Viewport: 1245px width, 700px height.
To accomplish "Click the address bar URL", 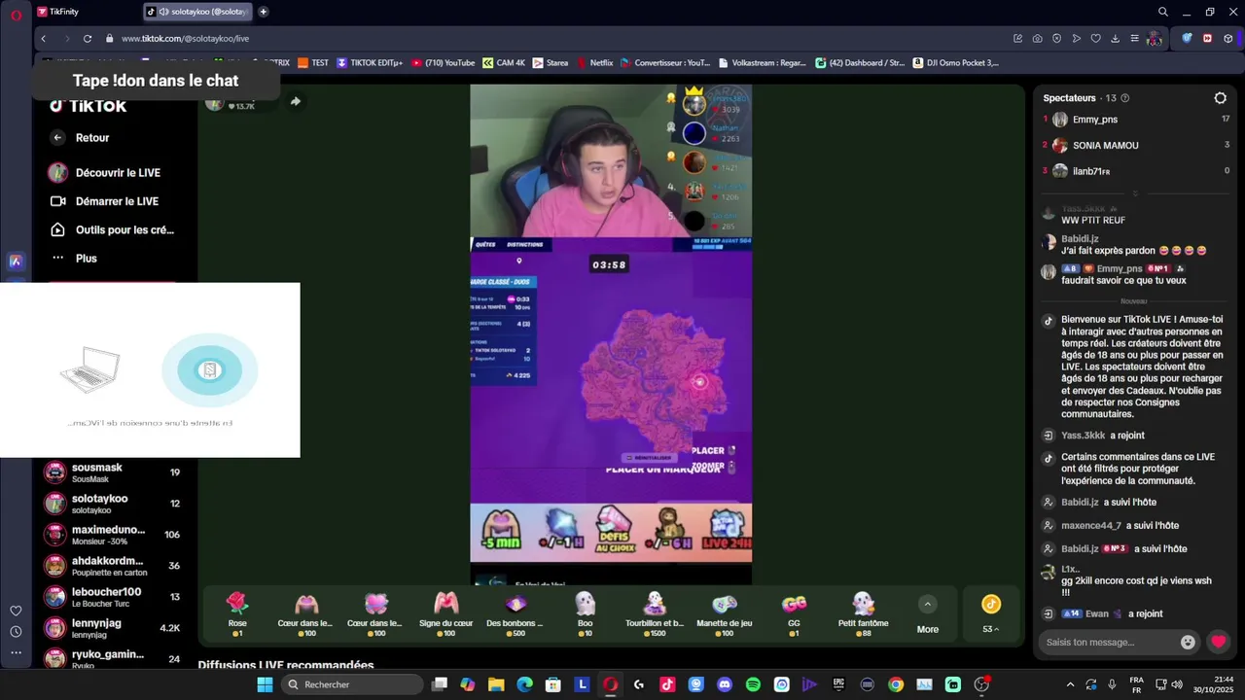I will tap(185, 39).
